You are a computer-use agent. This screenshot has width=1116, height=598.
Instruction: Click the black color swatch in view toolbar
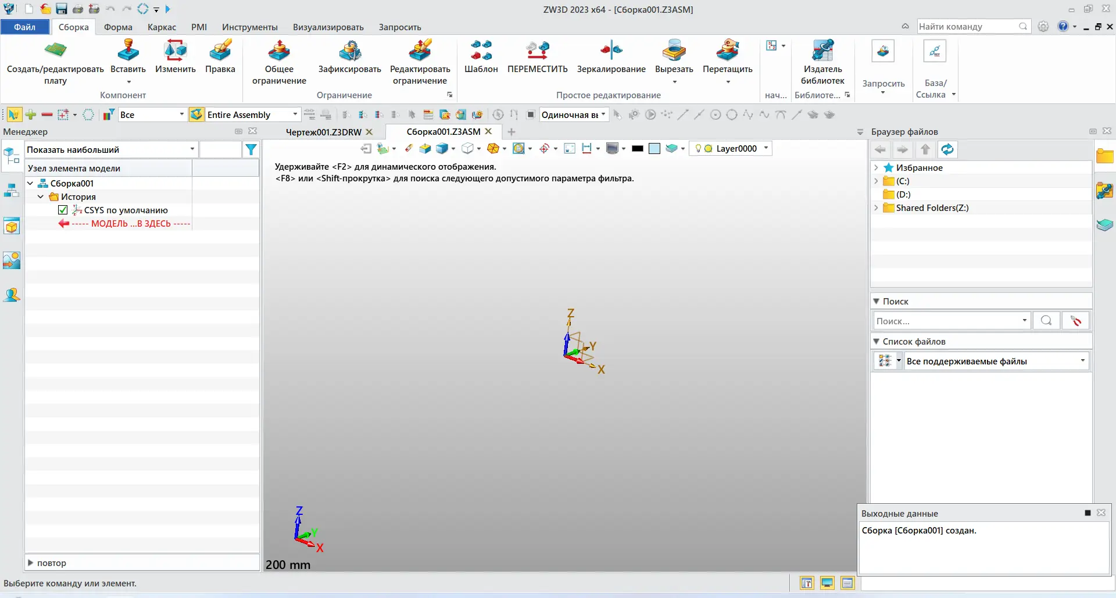(x=638, y=149)
